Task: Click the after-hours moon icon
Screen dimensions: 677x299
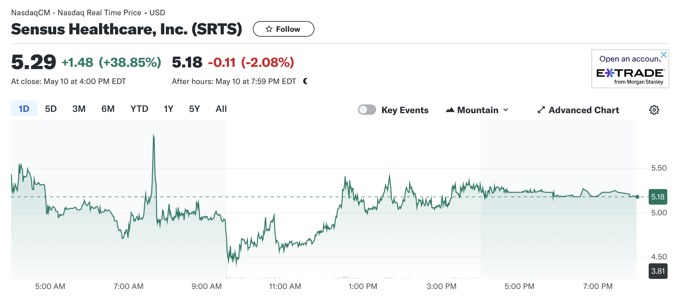Action: pyautogui.click(x=305, y=81)
